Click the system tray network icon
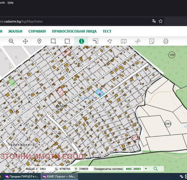The image size is (187, 180). click(x=181, y=177)
